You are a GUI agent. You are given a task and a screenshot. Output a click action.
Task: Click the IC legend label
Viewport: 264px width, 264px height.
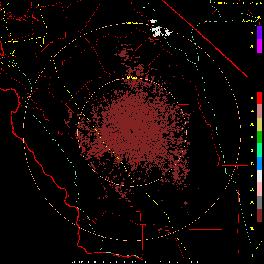click(252, 189)
